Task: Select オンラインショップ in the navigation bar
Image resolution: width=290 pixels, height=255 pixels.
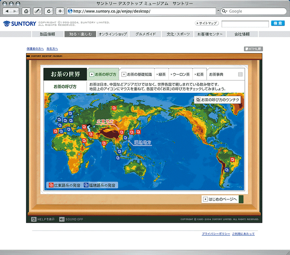Action: [x=113, y=34]
